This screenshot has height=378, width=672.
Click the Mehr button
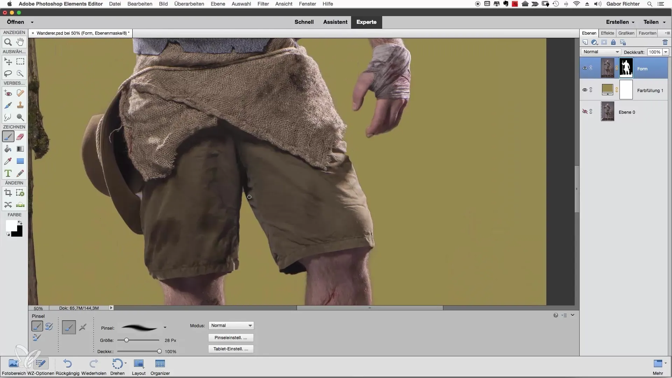(x=658, y=367)
